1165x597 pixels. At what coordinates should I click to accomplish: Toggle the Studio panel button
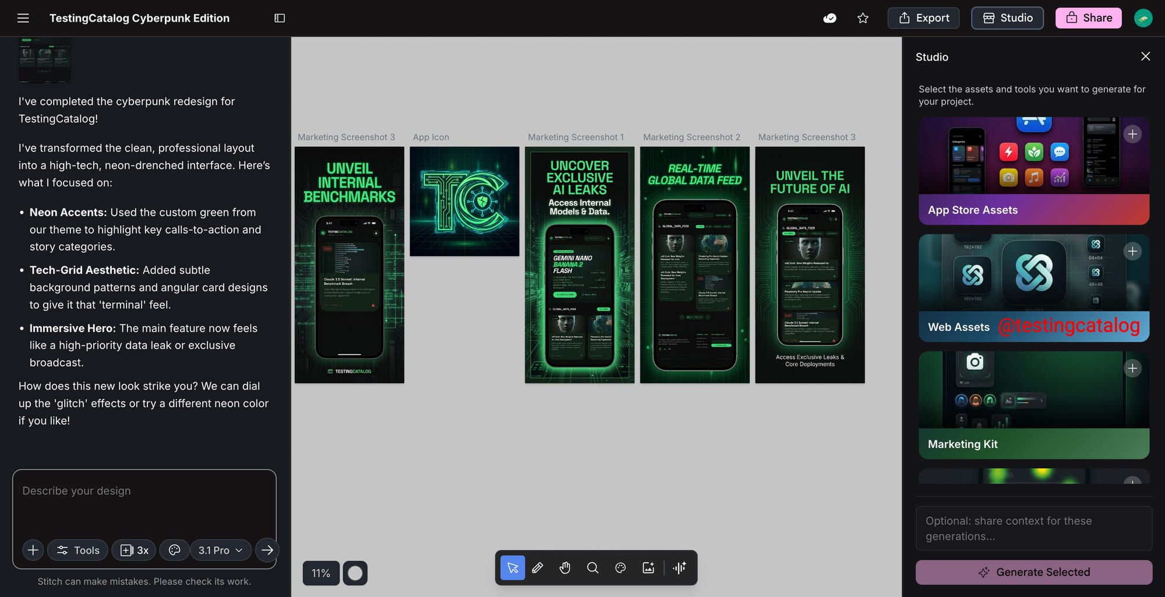(1007, 18)
